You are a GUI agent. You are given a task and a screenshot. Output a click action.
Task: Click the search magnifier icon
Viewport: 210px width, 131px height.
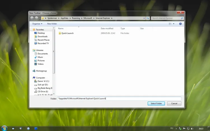(182, 18)
